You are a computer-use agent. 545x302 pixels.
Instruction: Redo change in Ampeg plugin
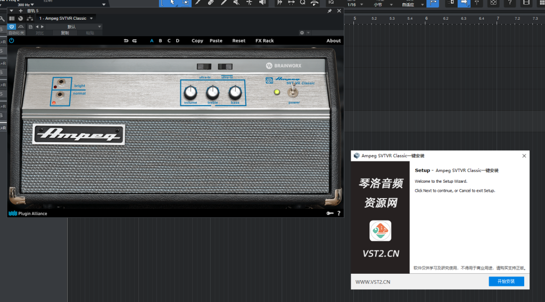coord(135,40)
